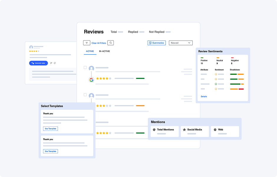Viewport: 277px width, 177px height.
Task: Click the Summaries button
Action: tap(156, 43)
